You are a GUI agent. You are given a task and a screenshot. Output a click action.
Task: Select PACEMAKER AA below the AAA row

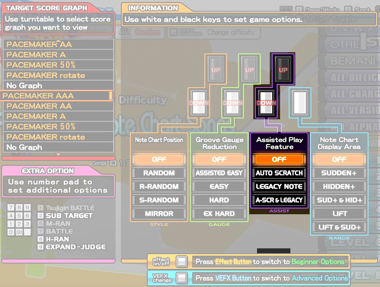coord(58,106)
